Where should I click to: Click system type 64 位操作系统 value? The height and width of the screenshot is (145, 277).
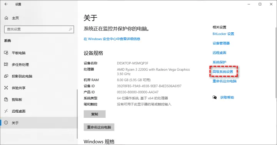(x=142, y=98)
